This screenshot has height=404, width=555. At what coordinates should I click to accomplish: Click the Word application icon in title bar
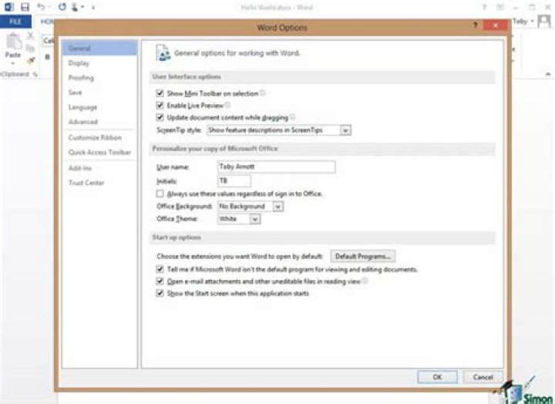click(x=8, y=7)
